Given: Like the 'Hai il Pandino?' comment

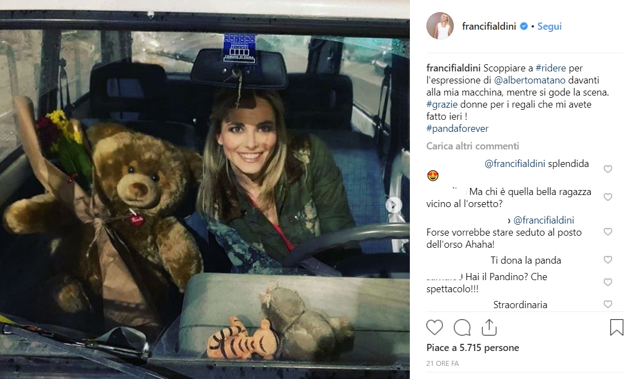Looking at the screenshot, I should tap(608, 282).
